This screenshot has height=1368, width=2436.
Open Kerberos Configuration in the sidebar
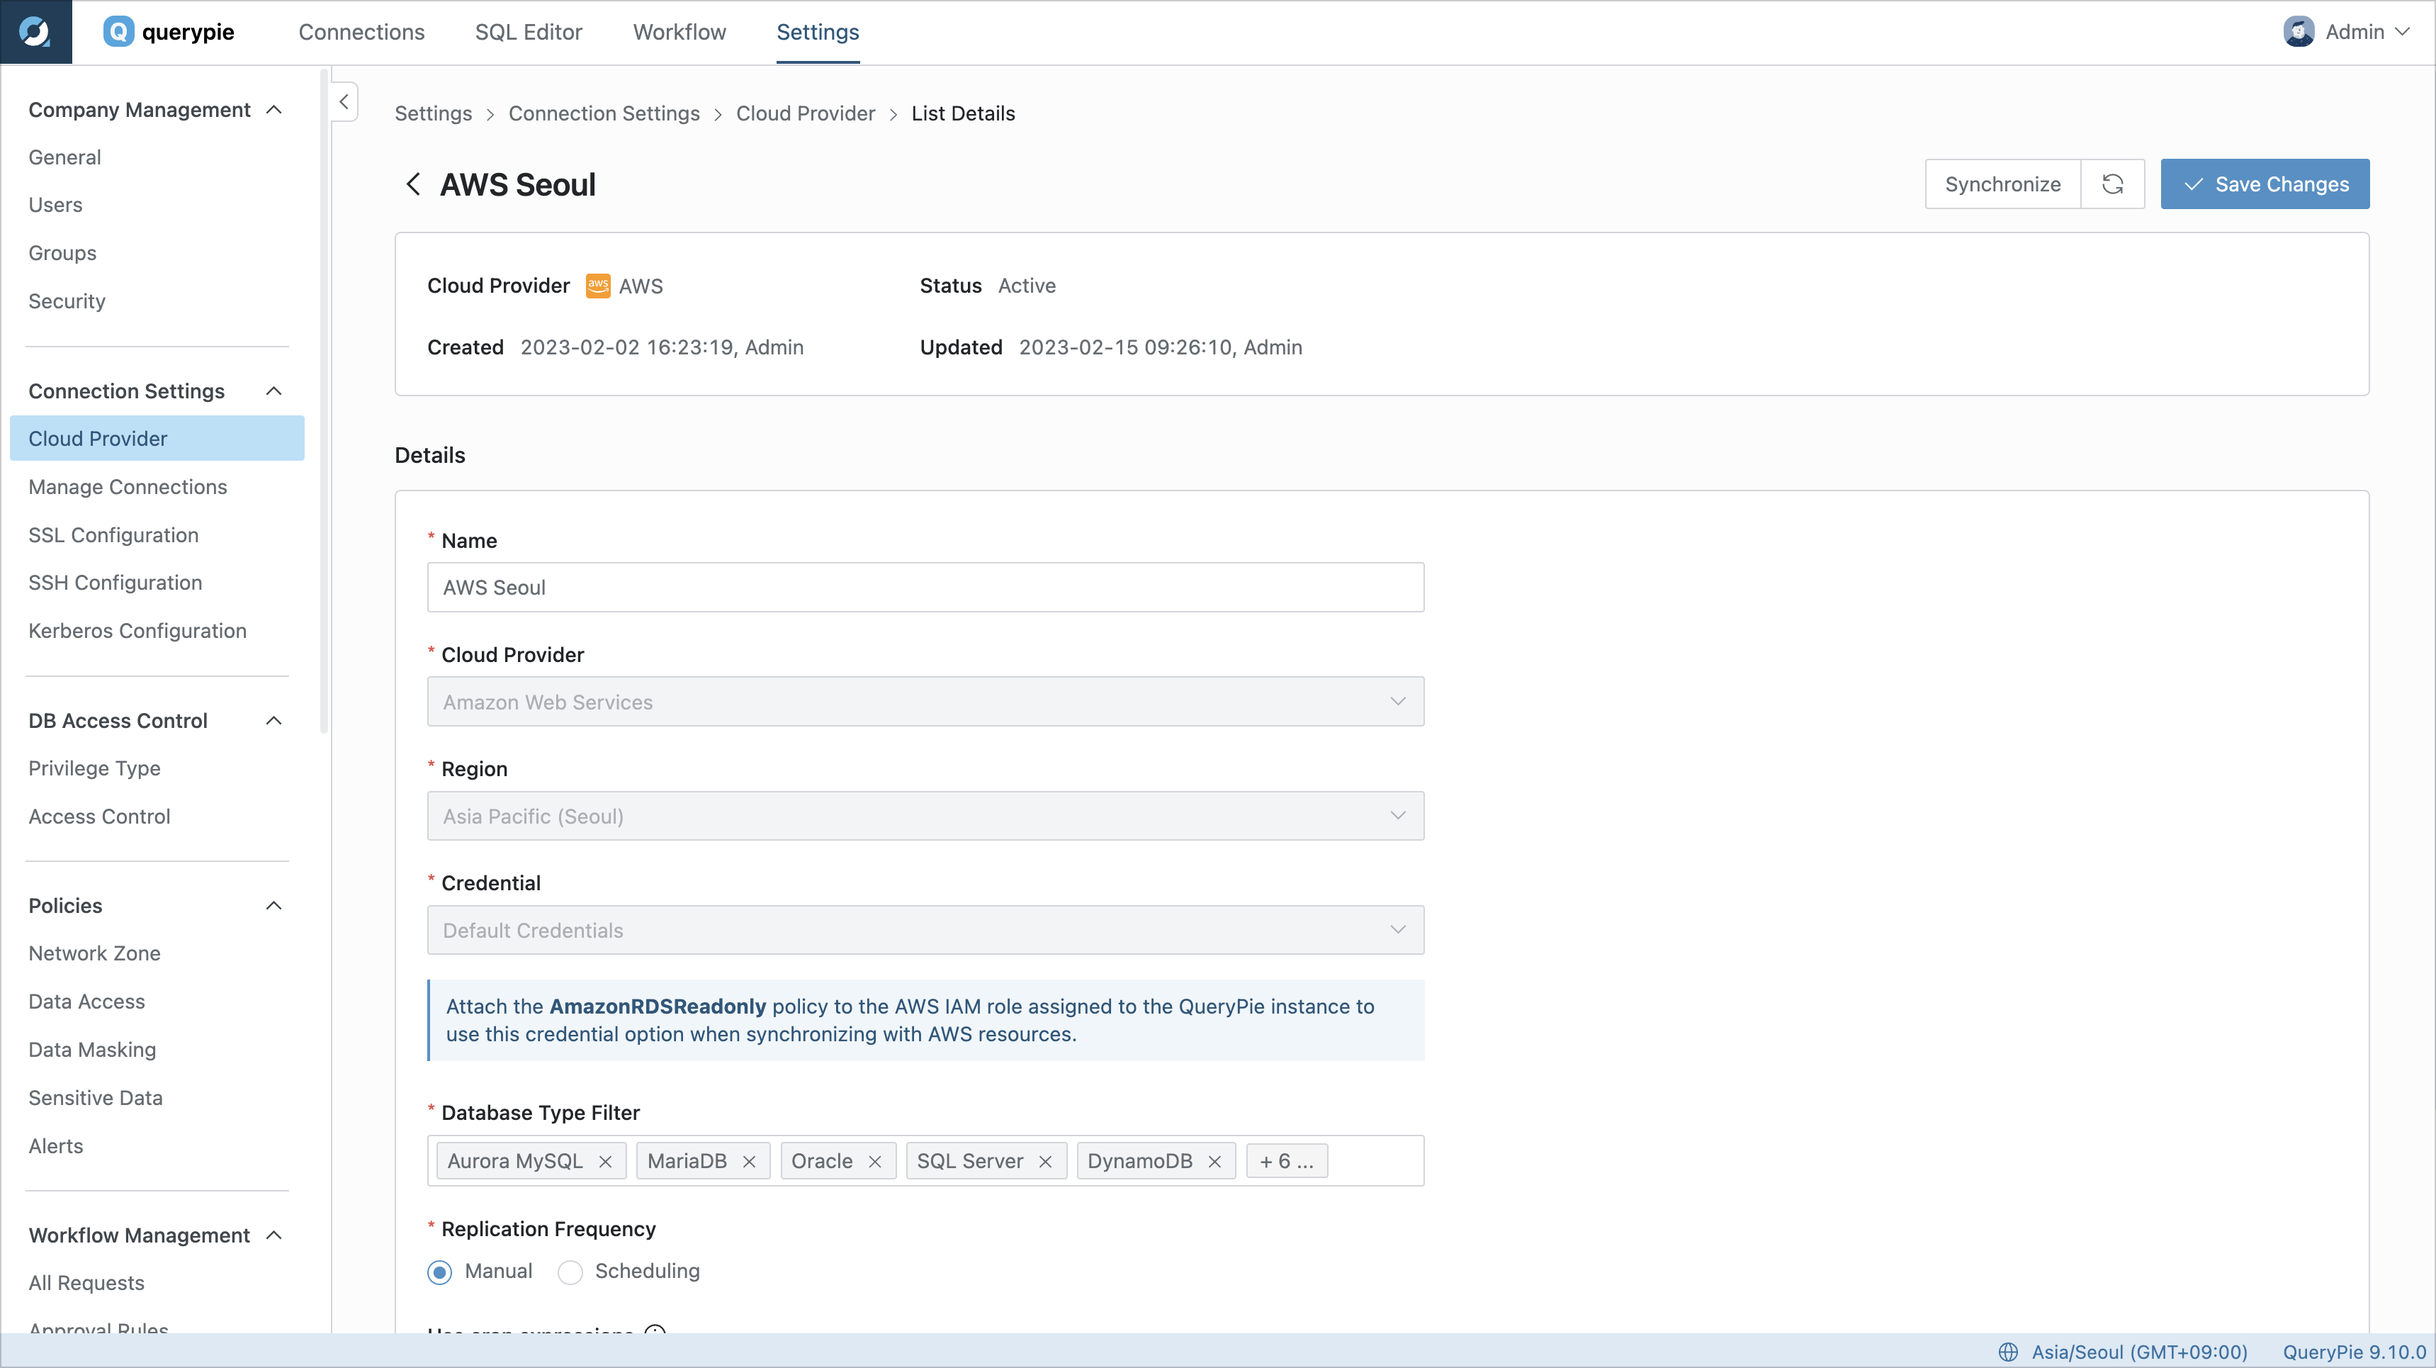tap(137, 630)
